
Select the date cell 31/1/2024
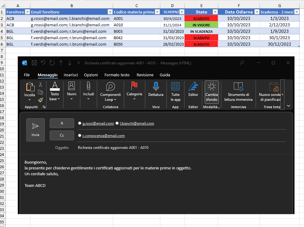[172, 25]
